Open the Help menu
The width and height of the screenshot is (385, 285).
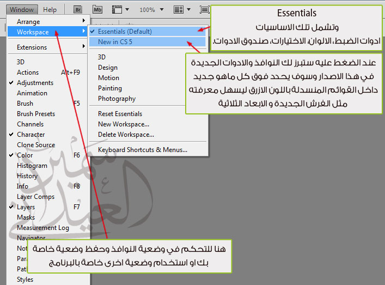click(x=50, y=10)
